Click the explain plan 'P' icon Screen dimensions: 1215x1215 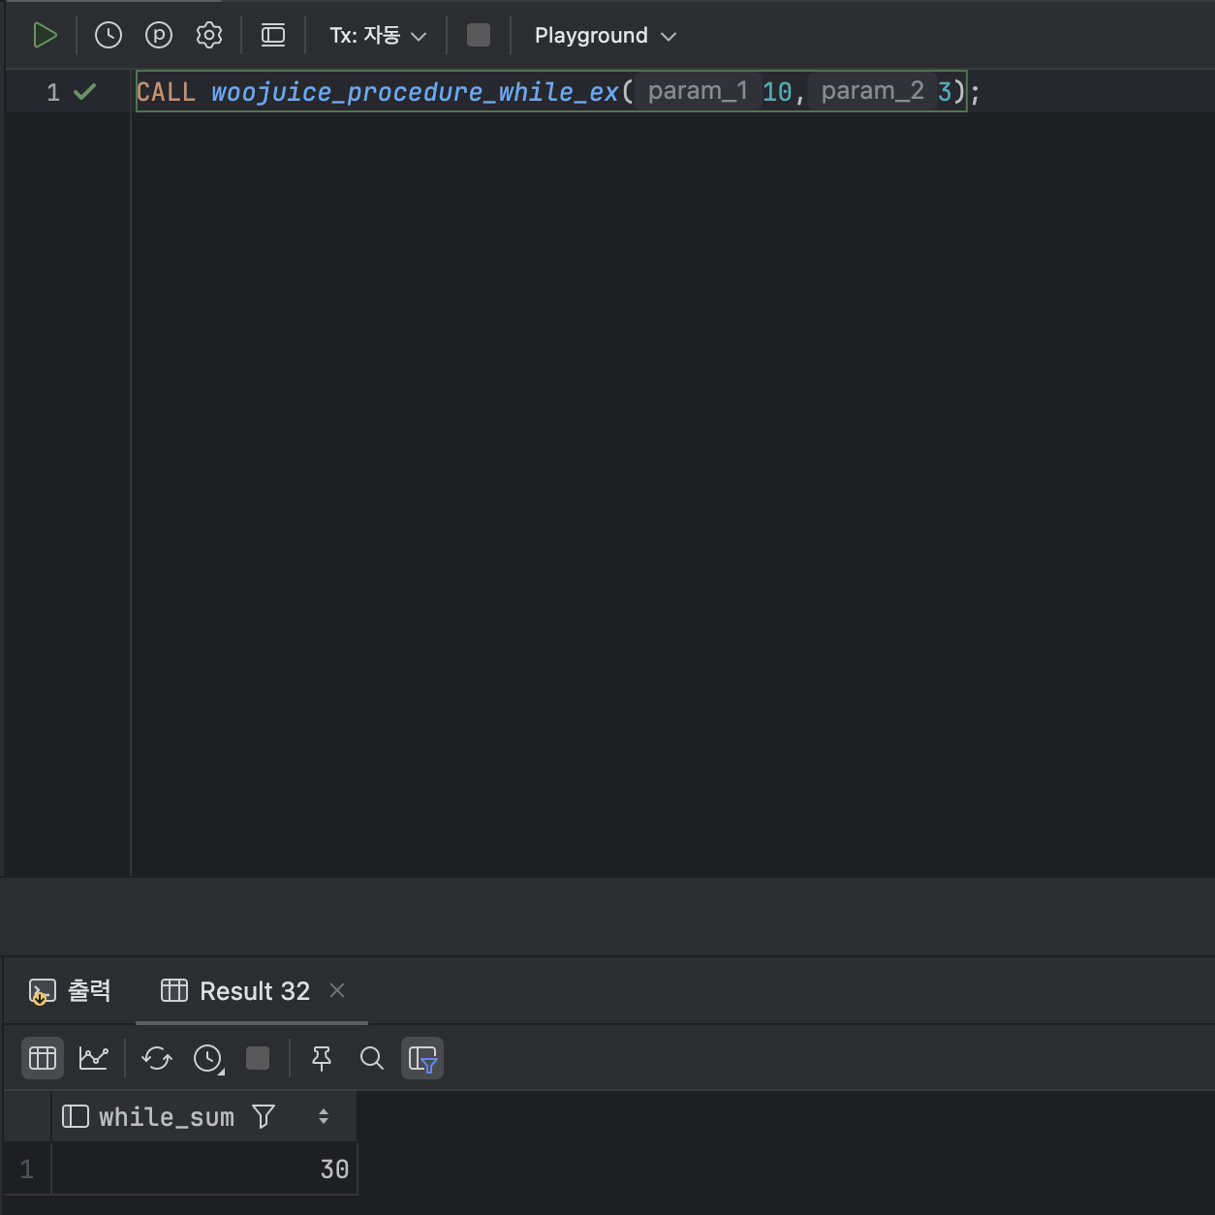(159, 36)
